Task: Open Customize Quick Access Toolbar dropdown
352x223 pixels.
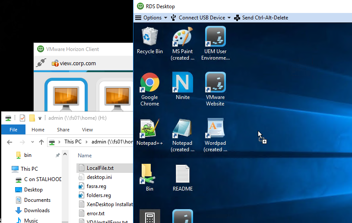Action: coord(40,118)
